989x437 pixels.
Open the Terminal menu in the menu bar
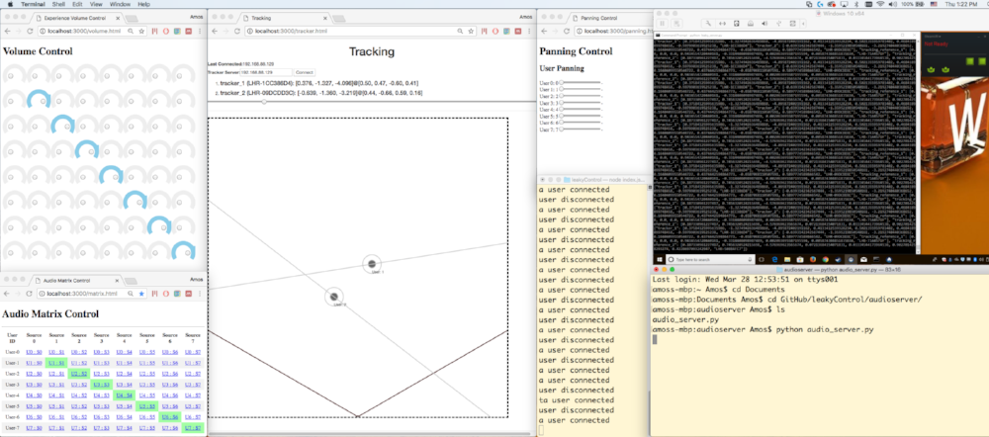pyautogui.click(x=33, y=4)
